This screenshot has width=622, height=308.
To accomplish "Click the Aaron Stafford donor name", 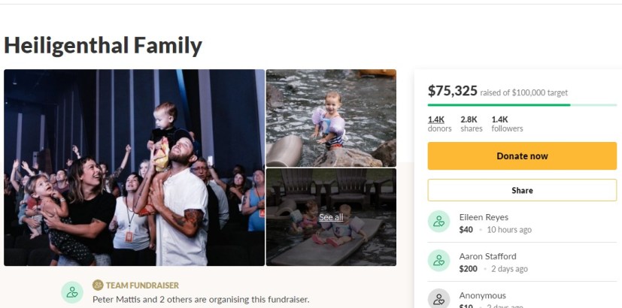I will click(x=487, y=256).
